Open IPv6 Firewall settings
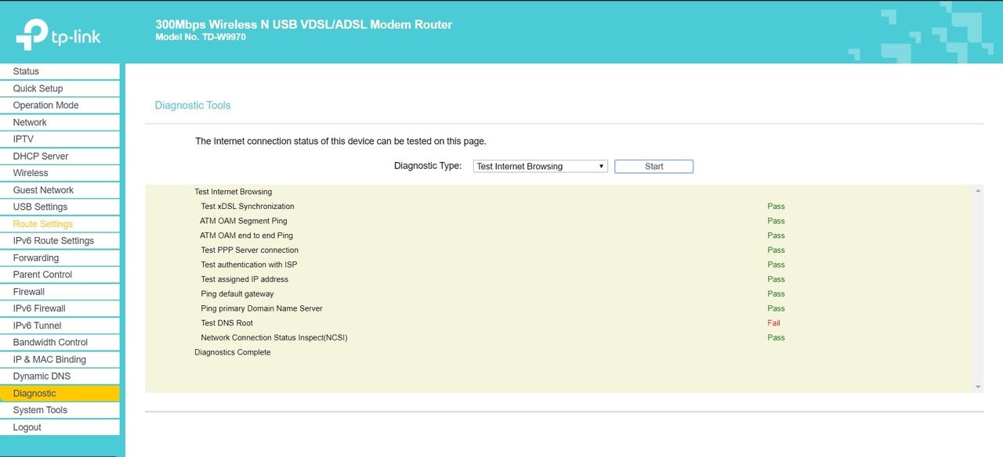Screen dimensions: 1003x457 [60, 308]
